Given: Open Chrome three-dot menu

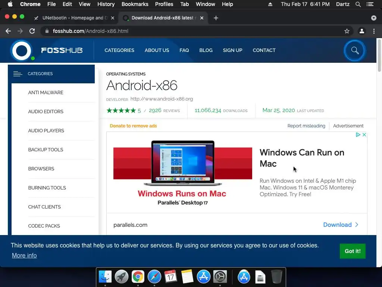Looking at the screenshot, I should pyautogui.click(x=374, y=31).
